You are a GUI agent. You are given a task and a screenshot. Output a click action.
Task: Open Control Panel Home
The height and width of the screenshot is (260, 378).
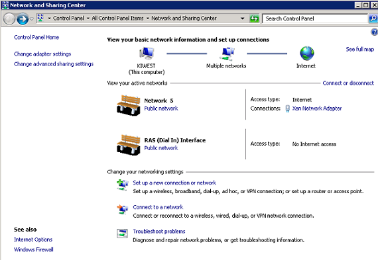point(36,37)
